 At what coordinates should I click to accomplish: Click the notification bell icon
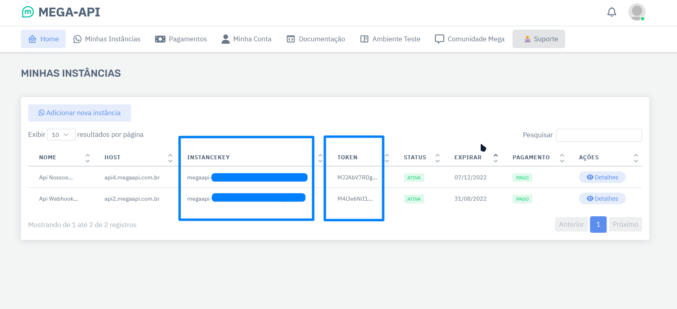pyautogui.click(x=611, y=12)
